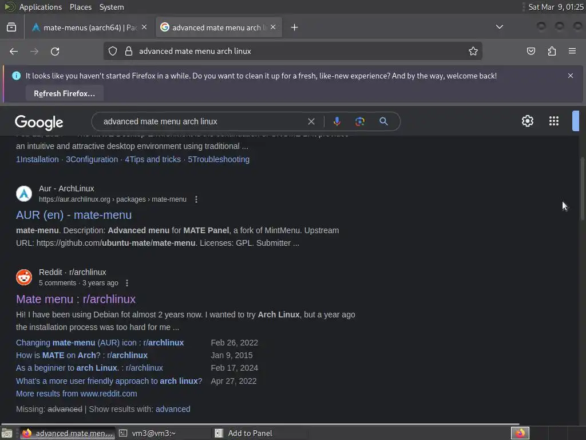This screenshot has width=586, height=440.
Task: Open the 4Tips and tricks sitelink
Action: [153, 159]
